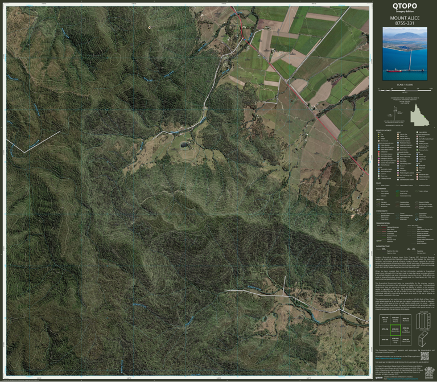Click the Homestead symbol in legend

[x=379, y=141]
